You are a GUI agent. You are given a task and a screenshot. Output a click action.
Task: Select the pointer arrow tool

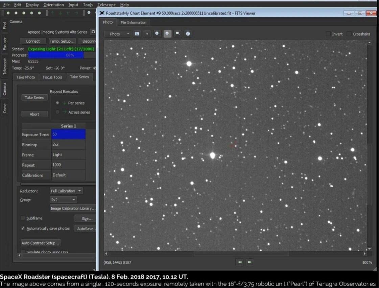(x=147, y=34)
